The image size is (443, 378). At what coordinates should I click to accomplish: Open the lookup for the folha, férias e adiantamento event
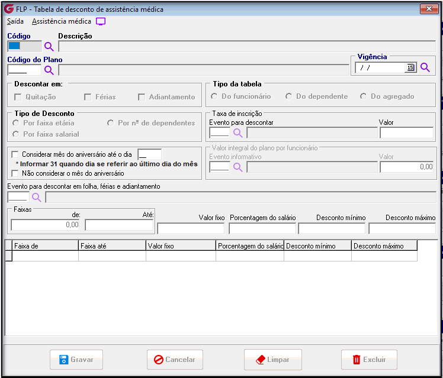[x=37, y=197]
